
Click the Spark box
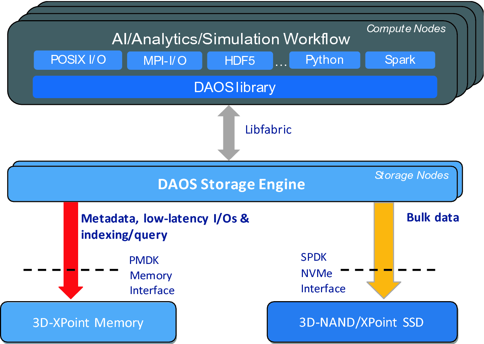click(400, 60)
